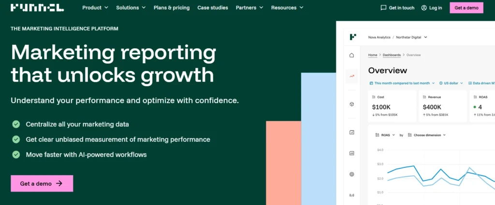Click the 'Centralize all your marketing data' checkmark
Screen dimensions: 495x205
tap(16, 124)
